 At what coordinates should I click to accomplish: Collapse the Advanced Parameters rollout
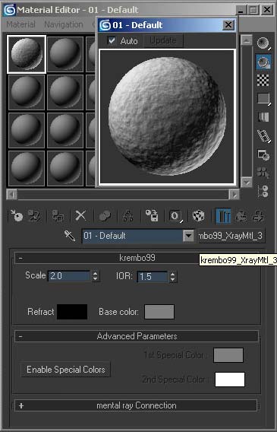137,336
